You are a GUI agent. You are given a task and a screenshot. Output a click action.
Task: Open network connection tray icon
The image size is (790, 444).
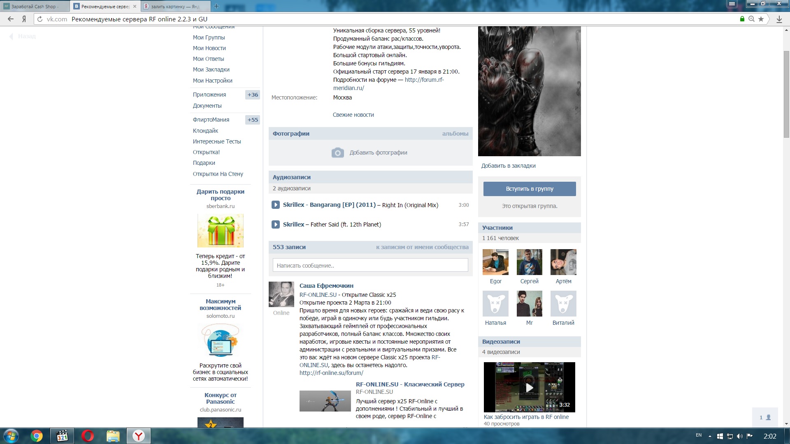730,436
